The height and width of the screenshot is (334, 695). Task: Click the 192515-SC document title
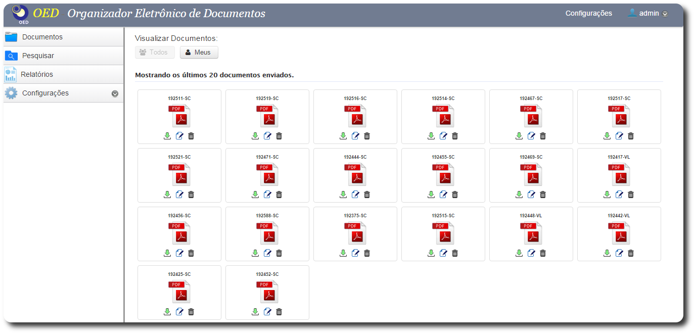443,216
